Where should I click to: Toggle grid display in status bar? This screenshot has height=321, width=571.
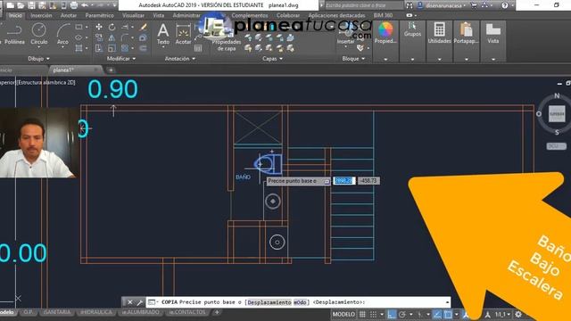pos(362,315)
